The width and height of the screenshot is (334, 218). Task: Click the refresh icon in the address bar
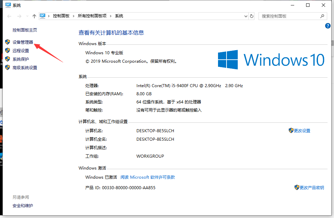(251, 16)
